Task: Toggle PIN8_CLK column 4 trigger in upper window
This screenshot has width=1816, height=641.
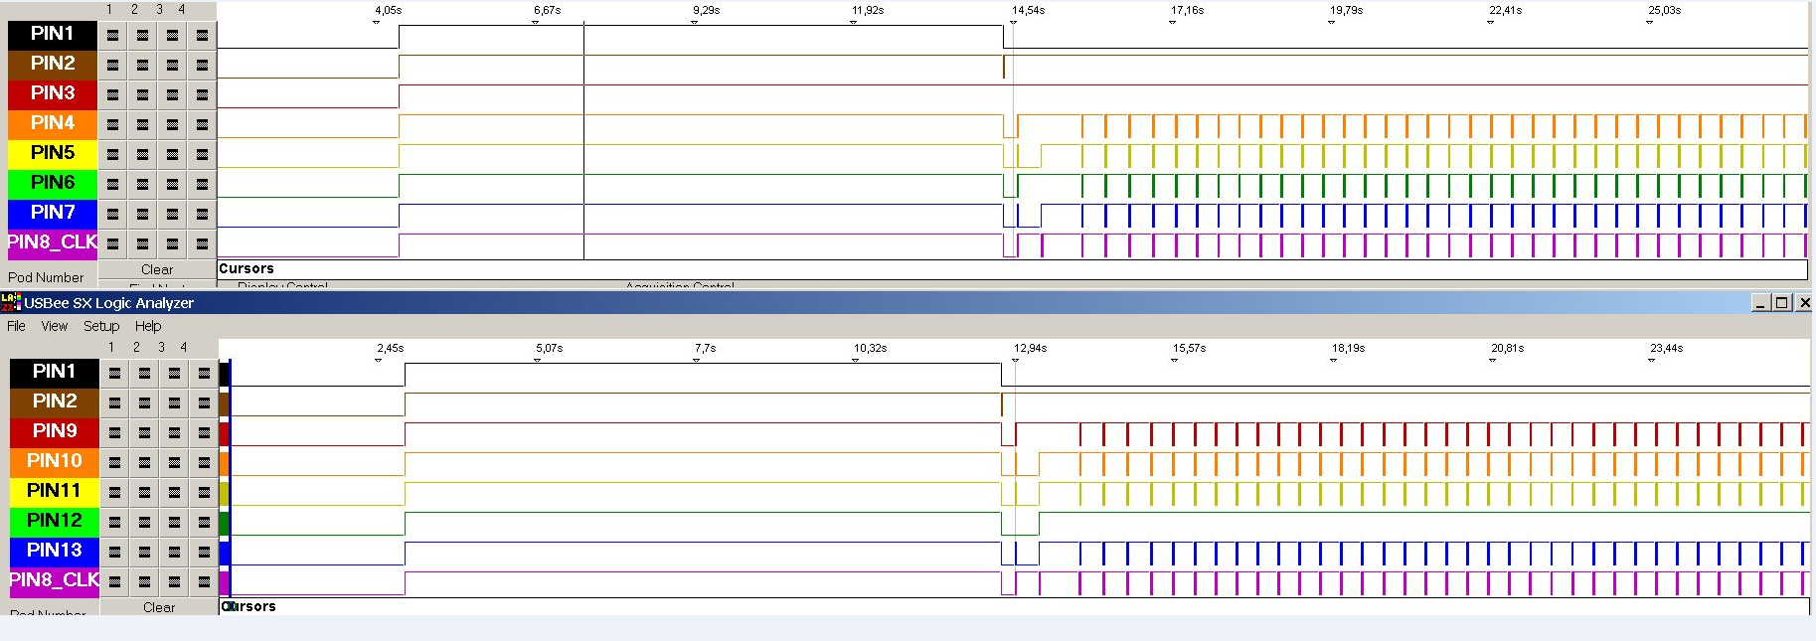Action: (x=202, y=243)
